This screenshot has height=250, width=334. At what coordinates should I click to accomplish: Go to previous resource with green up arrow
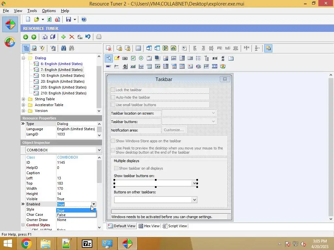tap(34, 37)
